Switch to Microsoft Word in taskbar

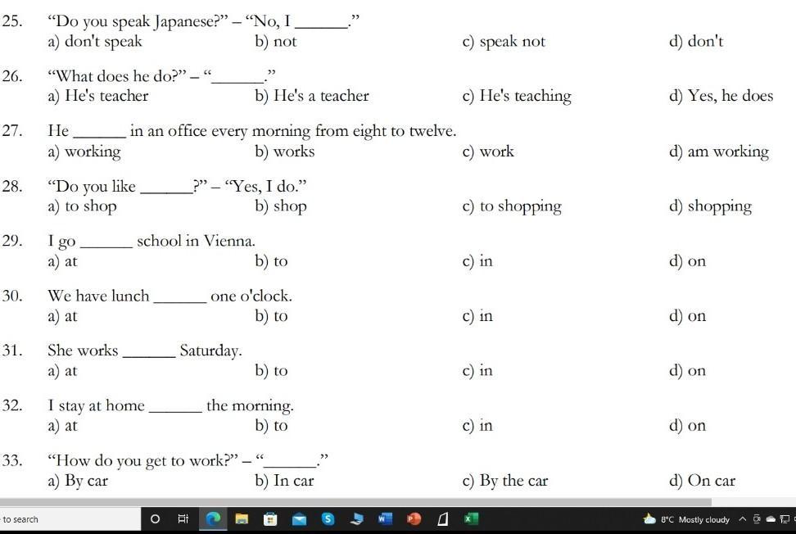385,518
